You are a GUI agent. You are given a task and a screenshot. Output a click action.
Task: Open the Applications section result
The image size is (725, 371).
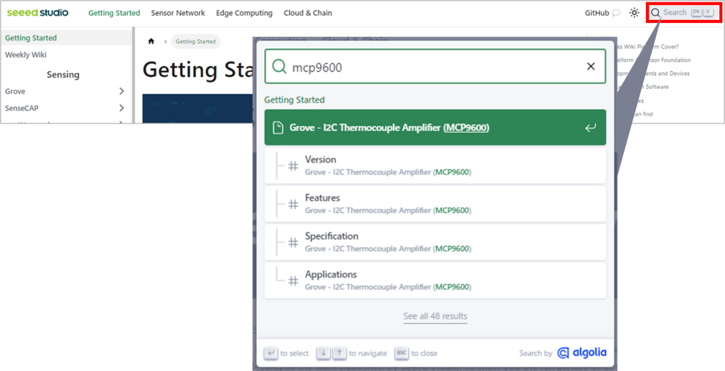tap(435, 280)
